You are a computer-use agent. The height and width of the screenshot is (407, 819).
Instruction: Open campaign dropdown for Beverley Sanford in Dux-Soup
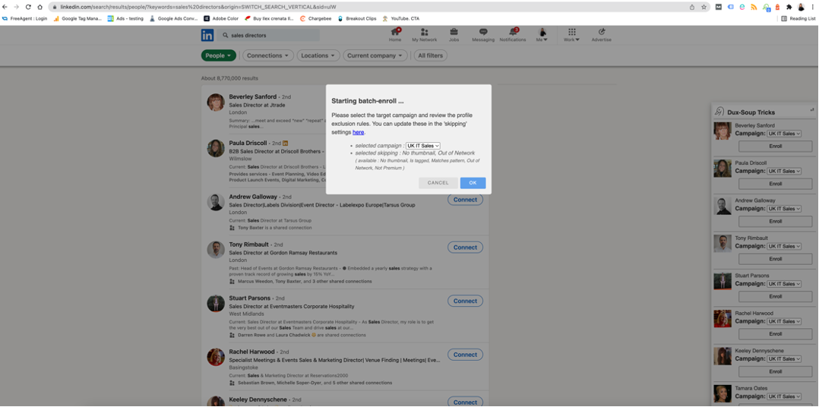tap(783, 134)
